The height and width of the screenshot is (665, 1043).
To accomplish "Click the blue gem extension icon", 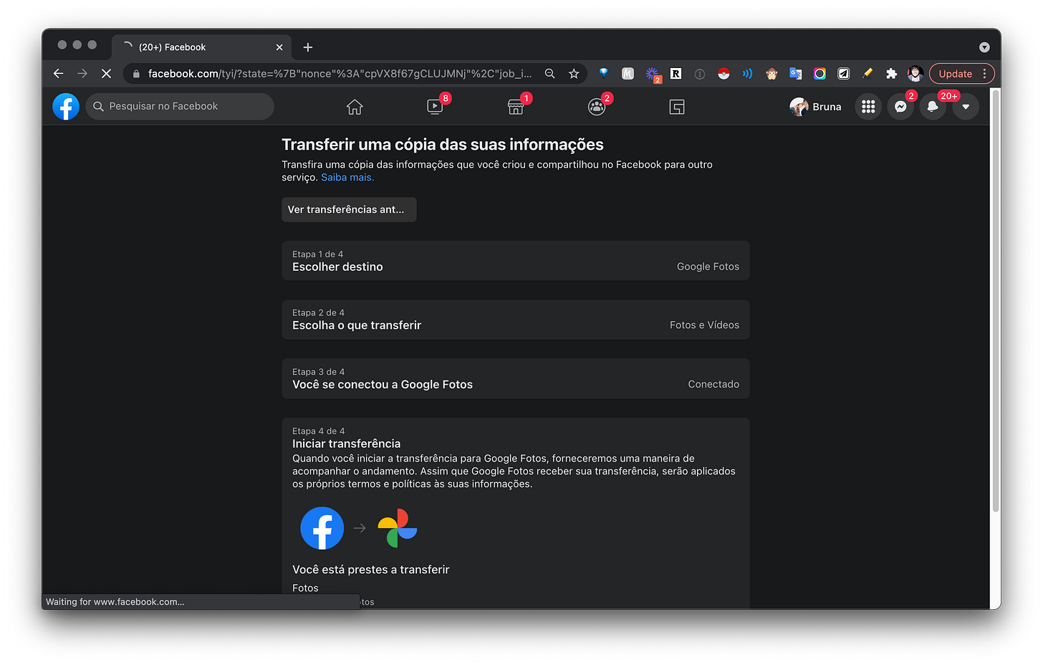I will (604, 73).
